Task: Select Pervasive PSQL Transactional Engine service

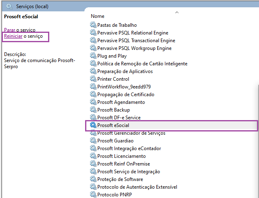Action: [136, 41]
